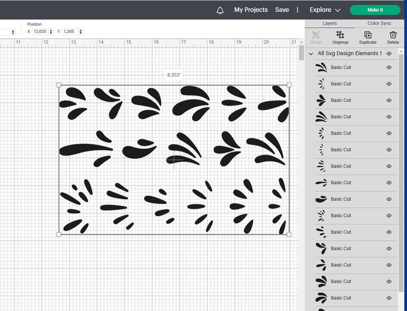Image resolution: width=407 pixels, height=311 pixels.
Task: Switch to the Color Sync tab
Action: [379, 24]
